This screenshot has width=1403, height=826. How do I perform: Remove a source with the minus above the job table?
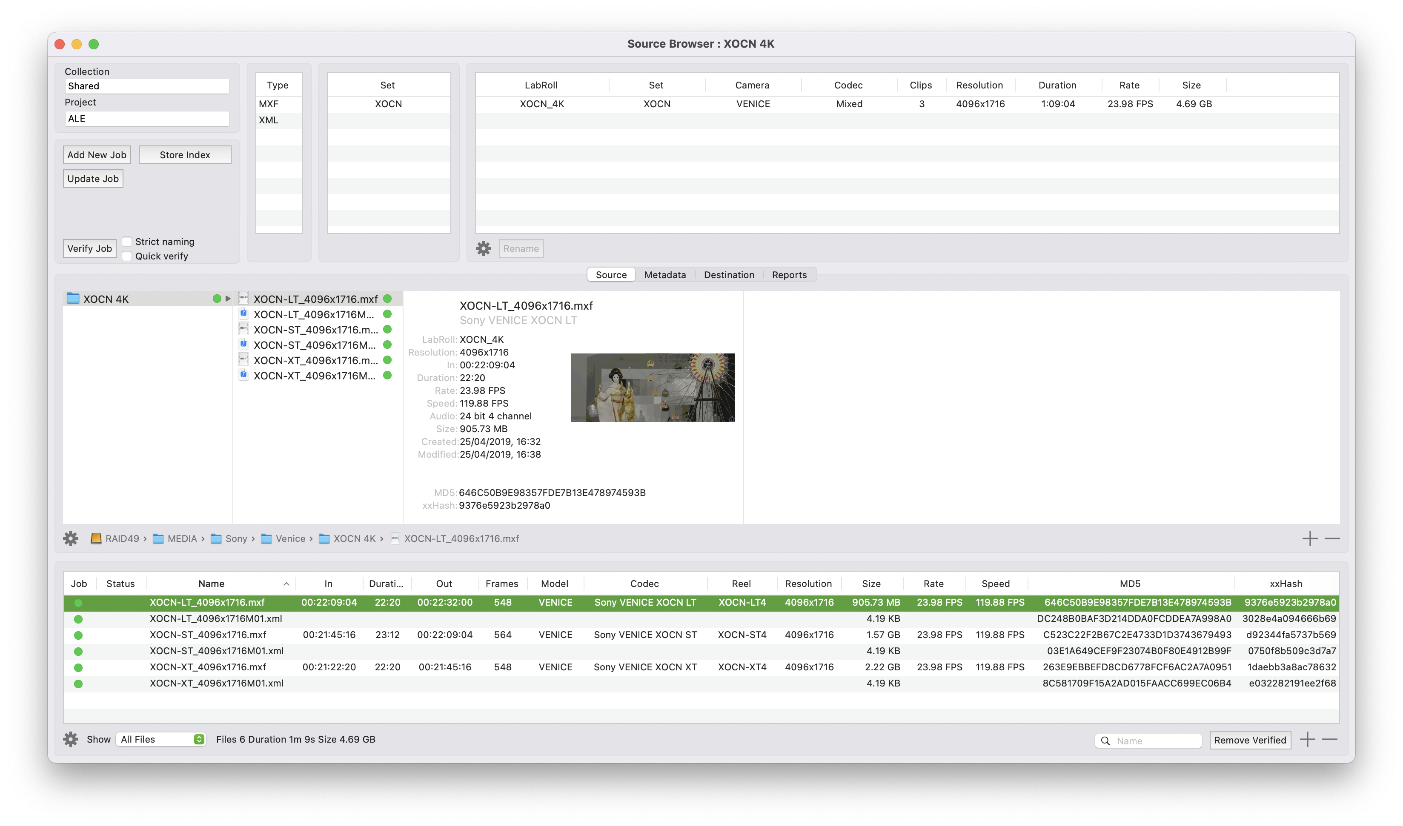[x=1332, y=538]
